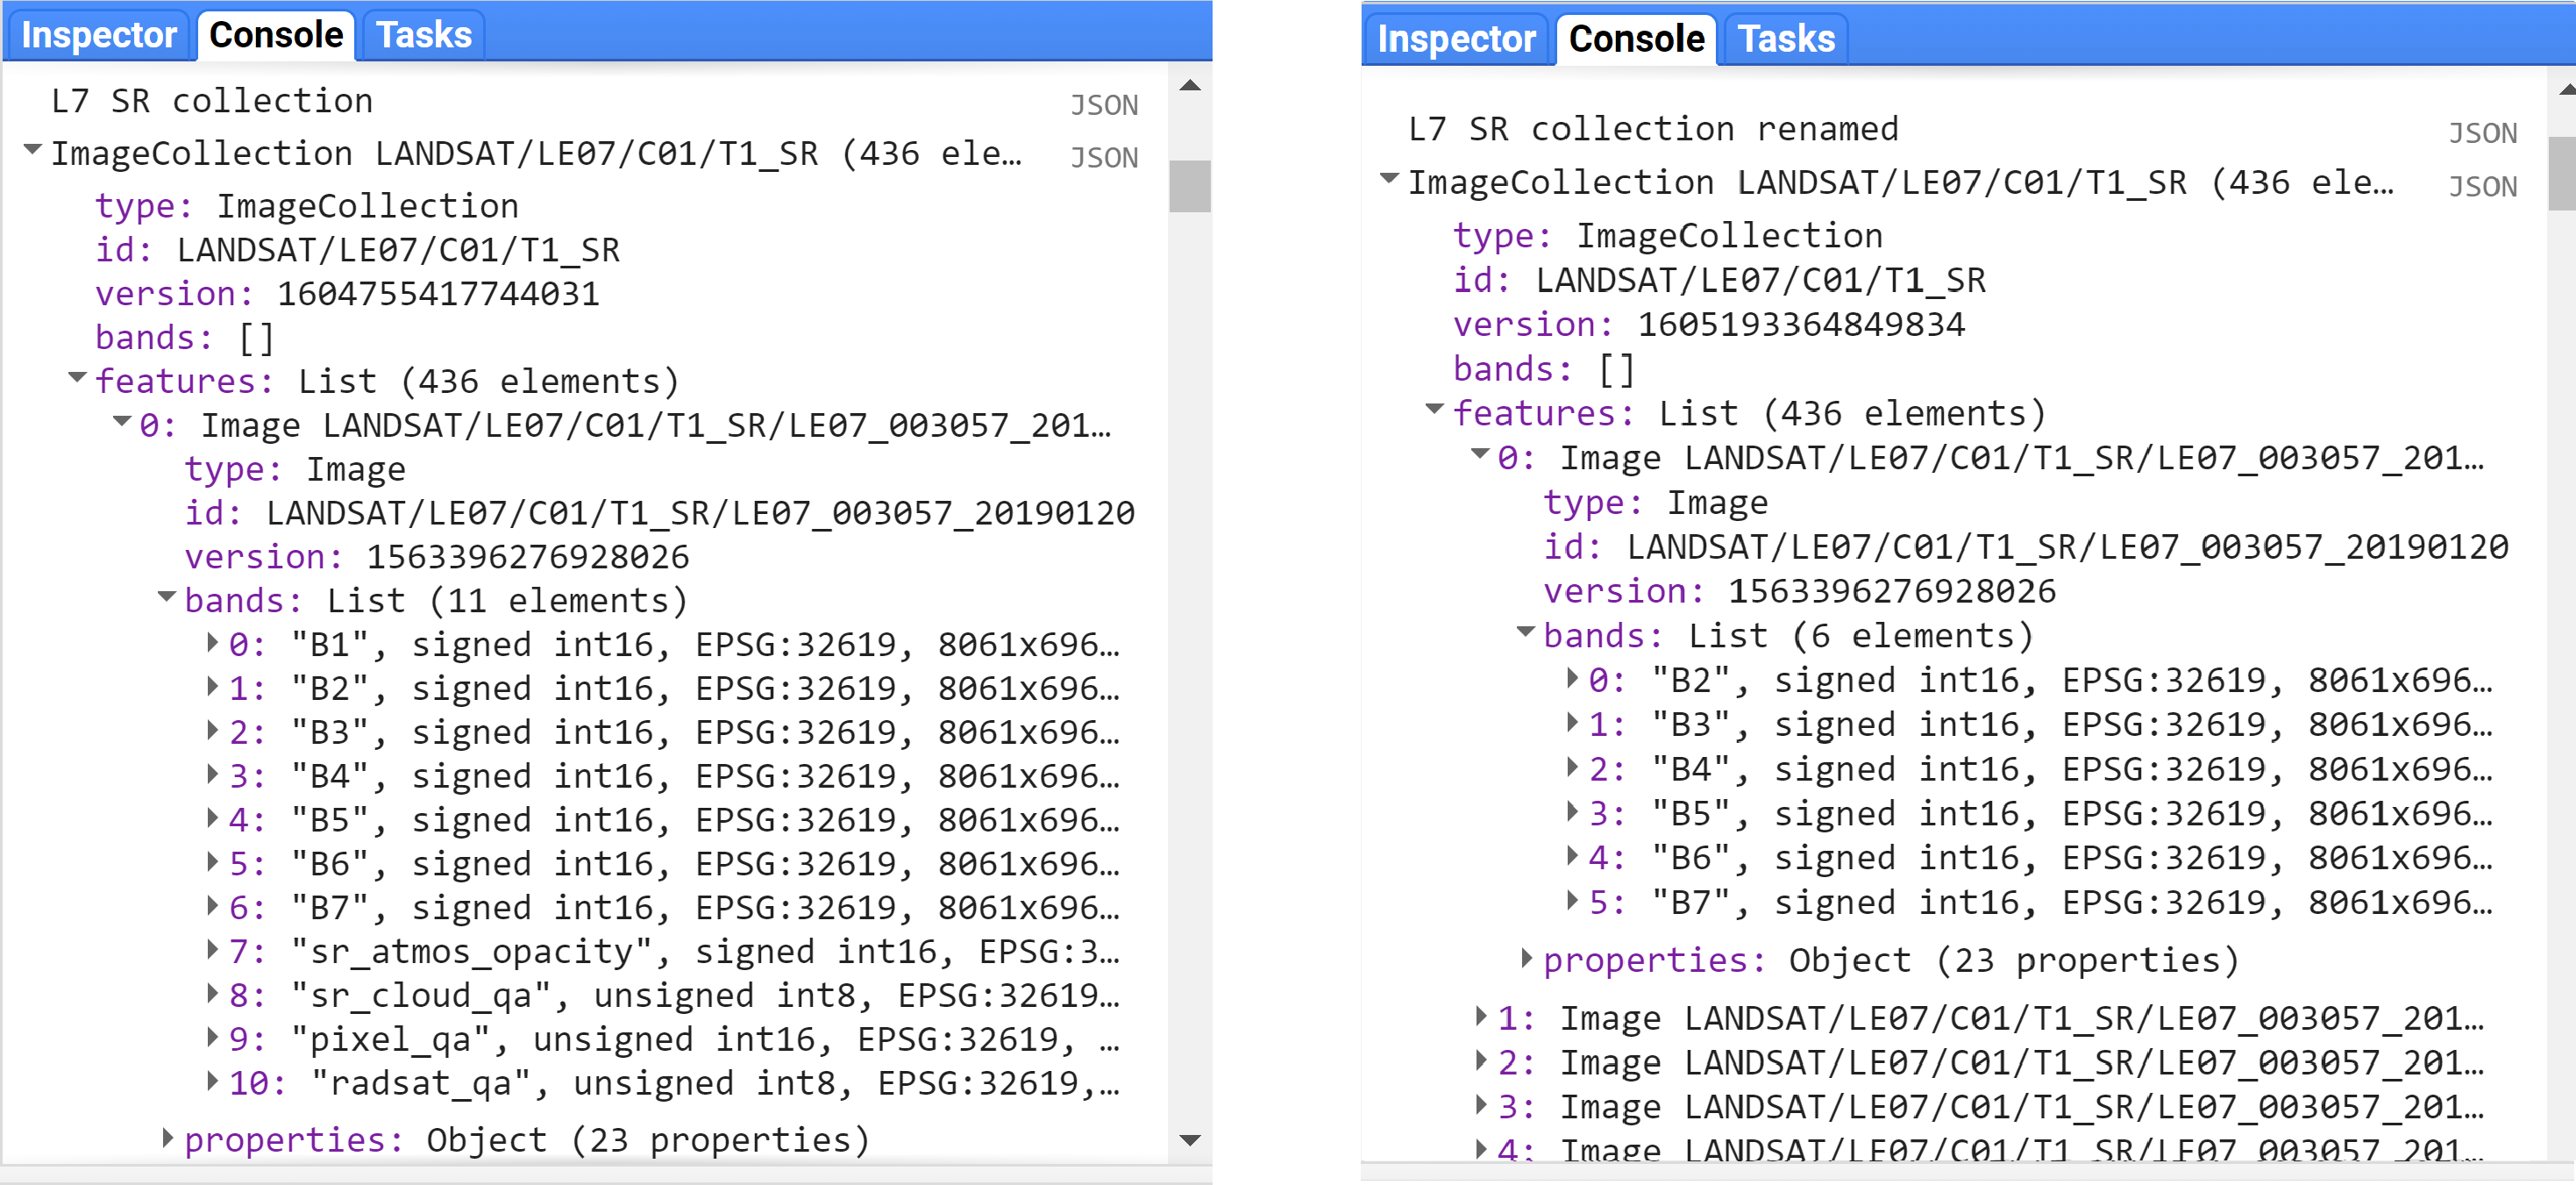The image size is (2576, 1185).
Task: Expand band 4 "B5" in left panel
Action: click(x=212, y=818)
